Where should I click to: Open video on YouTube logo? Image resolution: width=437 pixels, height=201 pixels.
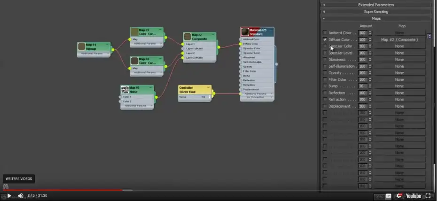(x=414, y=196)
